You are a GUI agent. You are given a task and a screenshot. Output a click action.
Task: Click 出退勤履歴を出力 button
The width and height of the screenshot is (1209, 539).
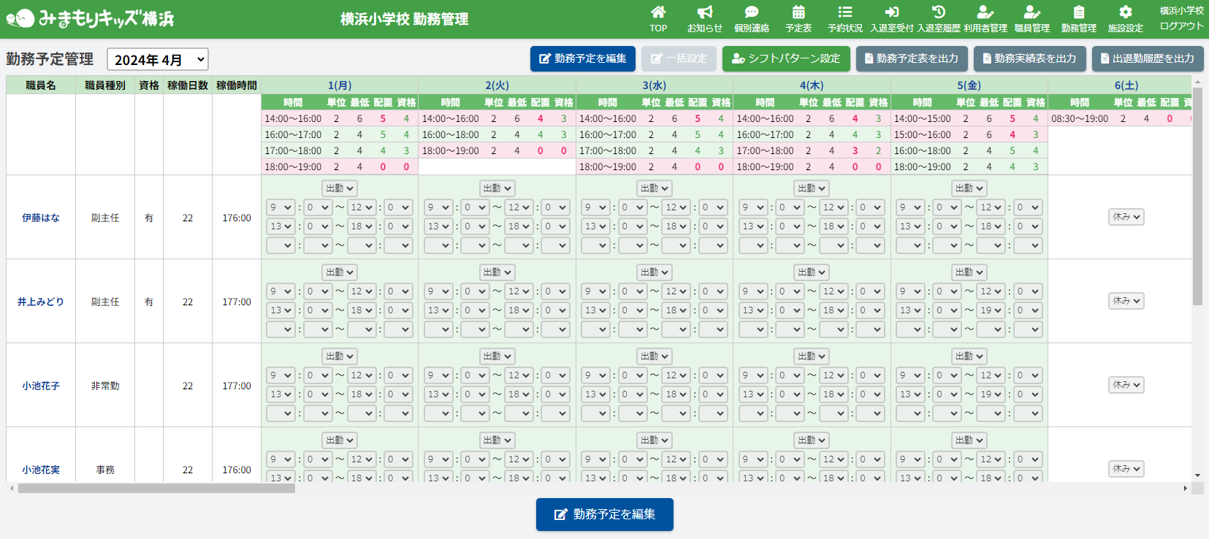tap(1147, 58)
